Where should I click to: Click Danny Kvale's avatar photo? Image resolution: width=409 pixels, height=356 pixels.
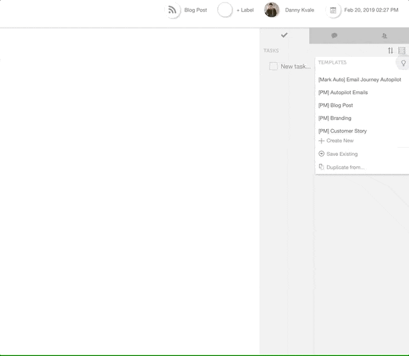tap(272, 10)
